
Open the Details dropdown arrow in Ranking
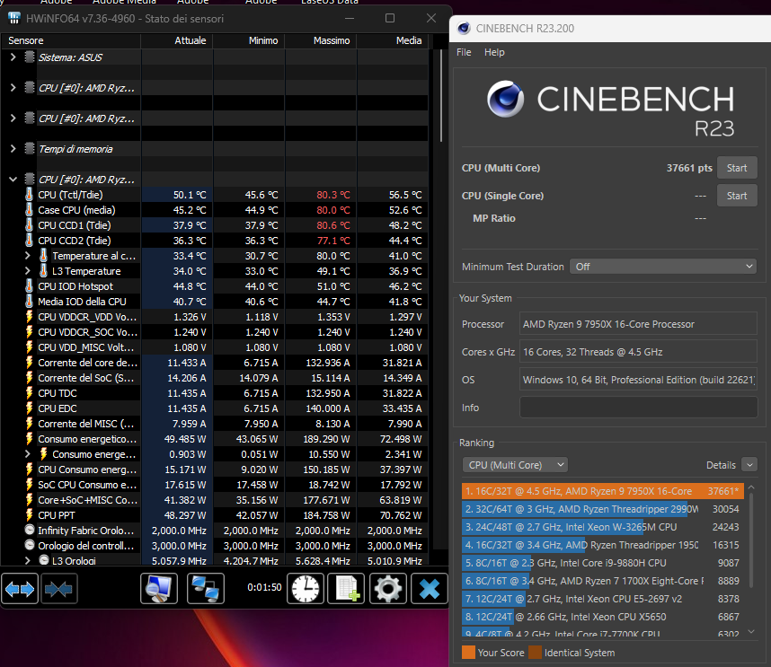[749, 465]
